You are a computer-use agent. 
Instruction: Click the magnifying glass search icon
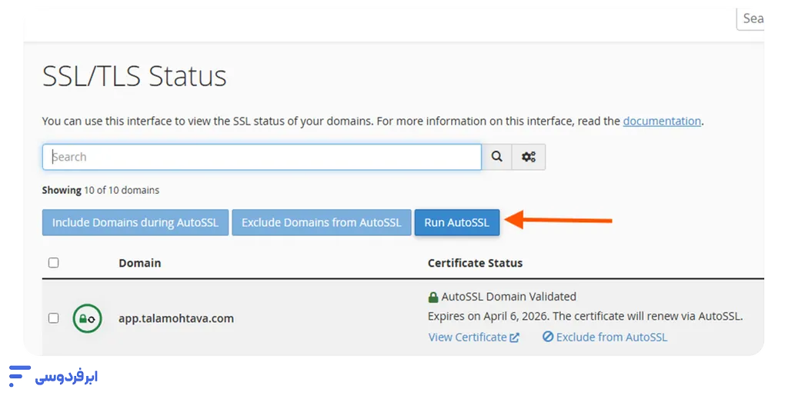(x=496, y=157)
